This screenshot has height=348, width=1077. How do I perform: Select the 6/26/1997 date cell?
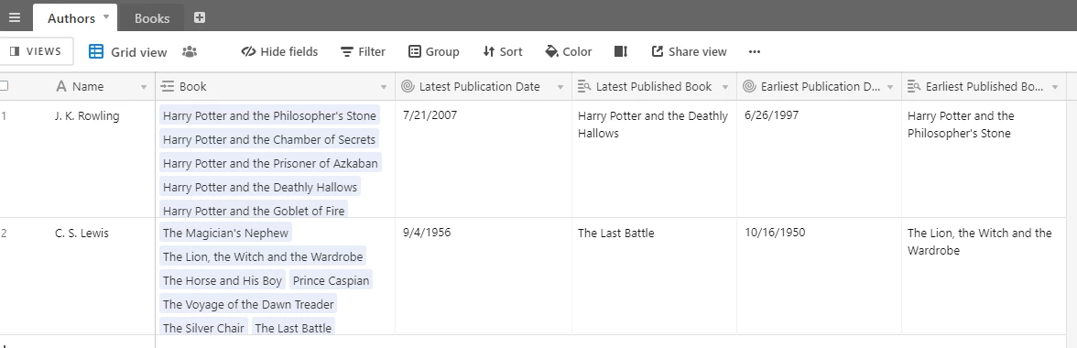click(x=820, y=159)
